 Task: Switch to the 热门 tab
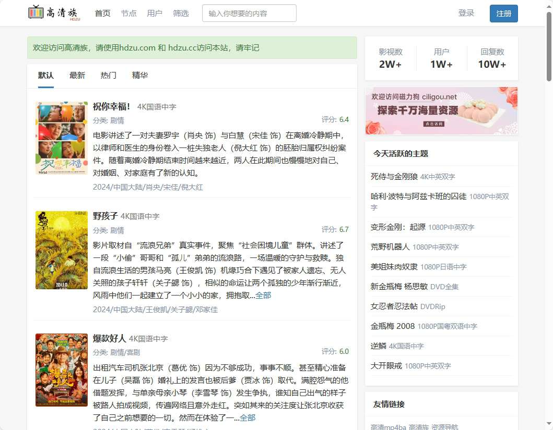[109, 75]
